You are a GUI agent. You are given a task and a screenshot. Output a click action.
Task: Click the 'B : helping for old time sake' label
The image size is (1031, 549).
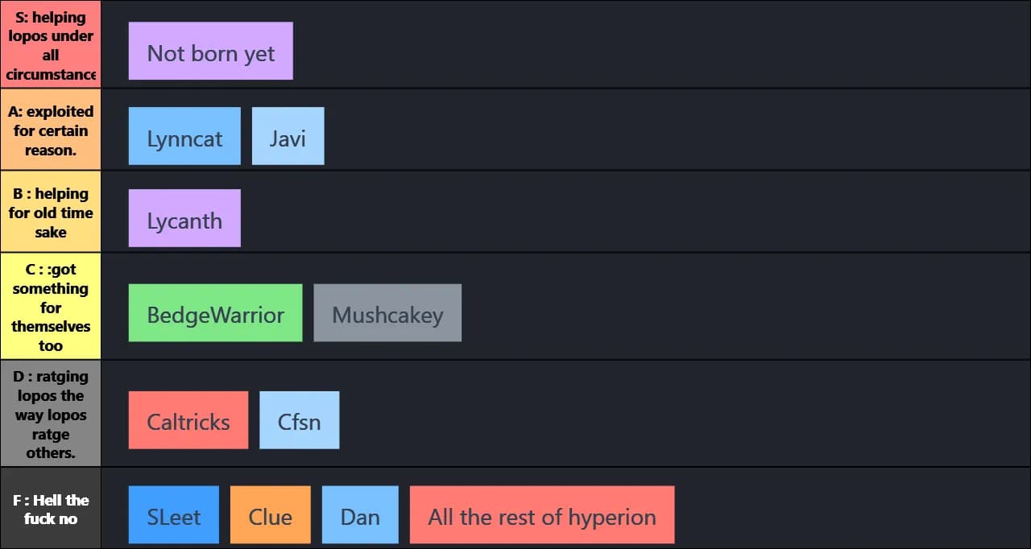[x=51, y=212]
